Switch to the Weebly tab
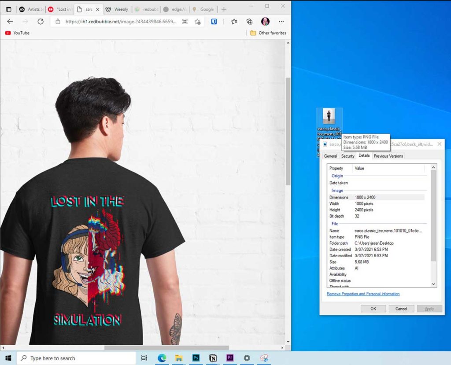This screenshot has width=451, height=365. point(117,9)
